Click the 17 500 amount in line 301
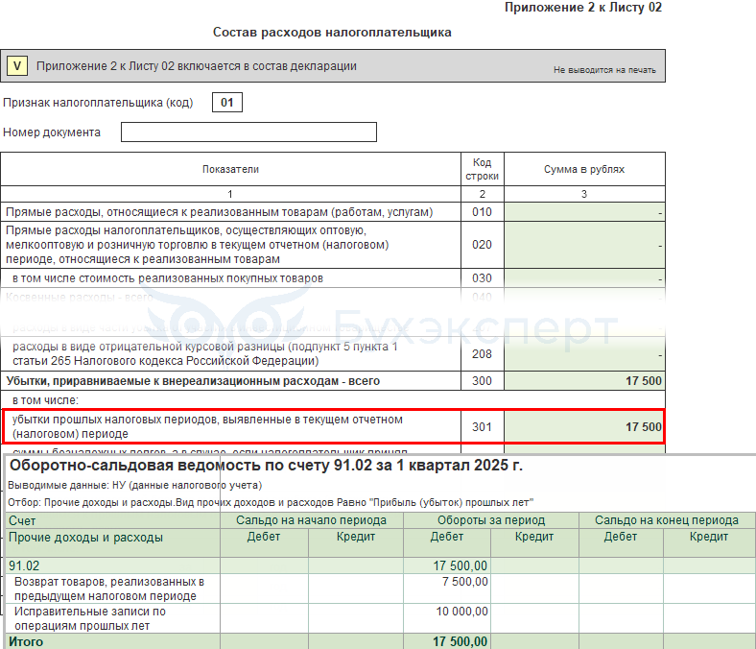This screenshot has width=756, height=649. click(643, 427)
